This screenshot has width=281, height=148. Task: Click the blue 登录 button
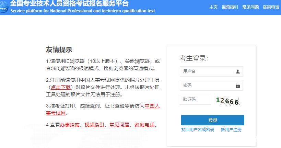click(212, 120)
